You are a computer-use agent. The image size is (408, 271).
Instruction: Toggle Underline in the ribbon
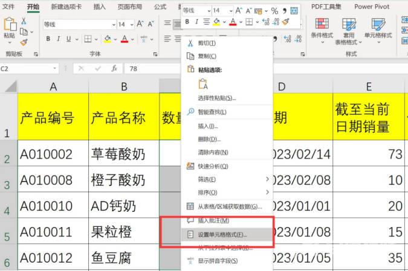pos(68,39)
